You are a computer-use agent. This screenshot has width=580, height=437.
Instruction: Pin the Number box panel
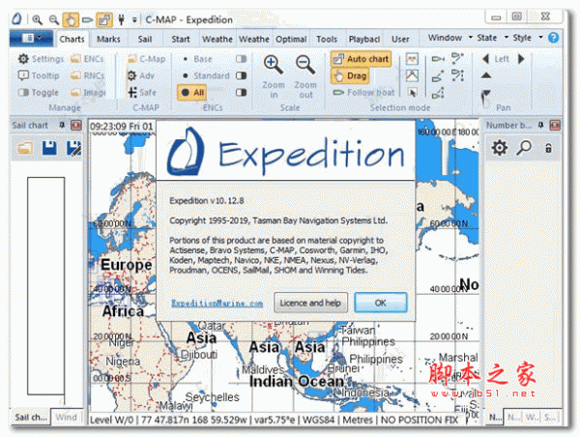tap(540, 125)
